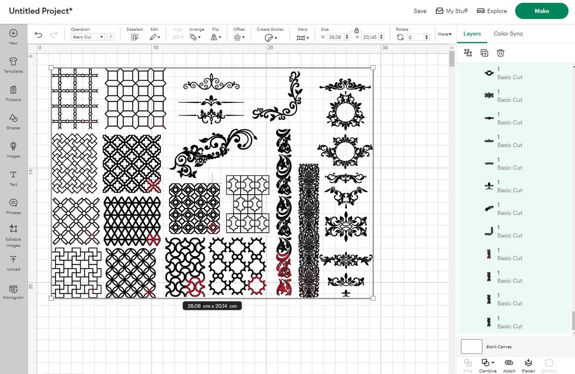Click the green Make button
Image resolution: width=575 pixels, height=374 pixels.
tap(541, 11)
